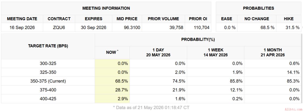Select the NOW column header
The width and height of the screenshot is (303, 111).
click(x=112, y=53)
